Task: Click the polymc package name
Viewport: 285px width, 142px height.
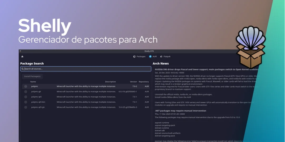Action: pos(35,86)
